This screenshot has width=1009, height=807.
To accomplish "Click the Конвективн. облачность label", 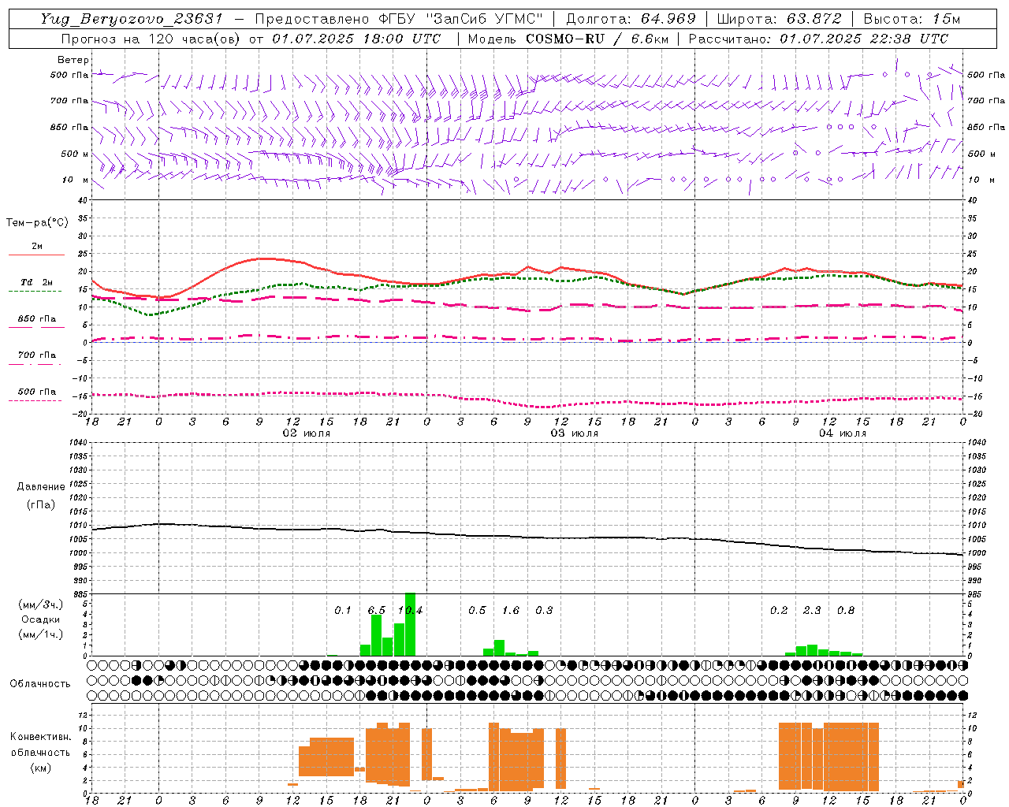I will coord(40,745).
